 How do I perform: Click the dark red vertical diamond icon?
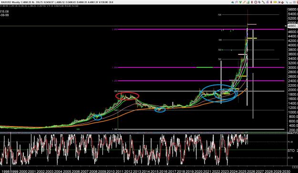click(x=252, y=2)
